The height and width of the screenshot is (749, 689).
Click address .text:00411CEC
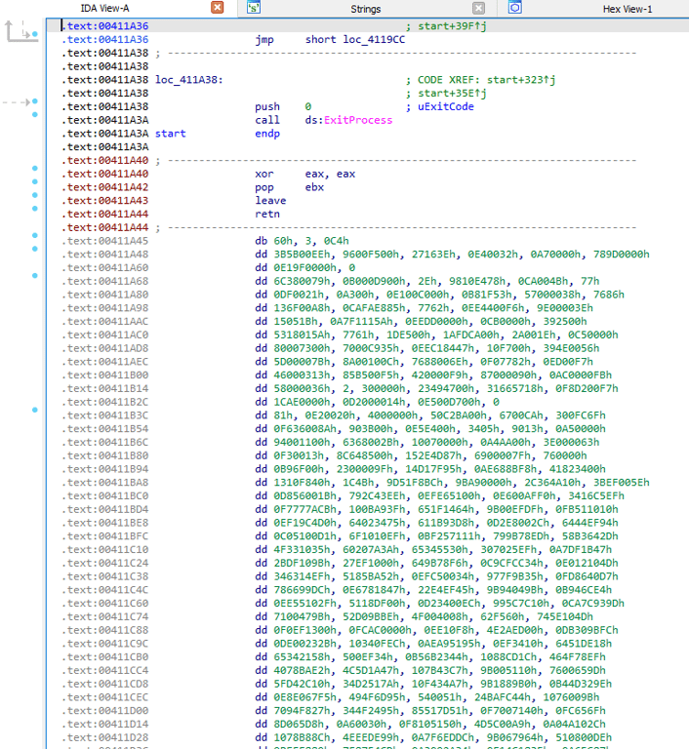(105, 697)
